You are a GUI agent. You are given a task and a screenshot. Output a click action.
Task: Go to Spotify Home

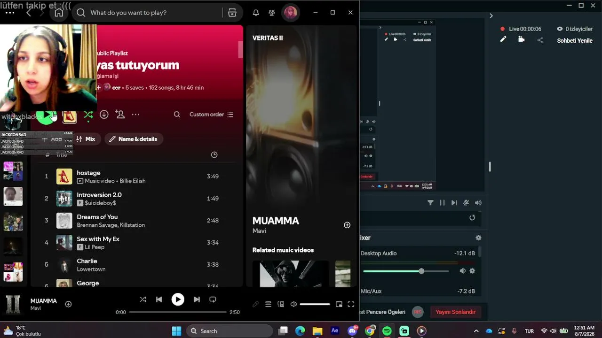[x=59, y=13]
